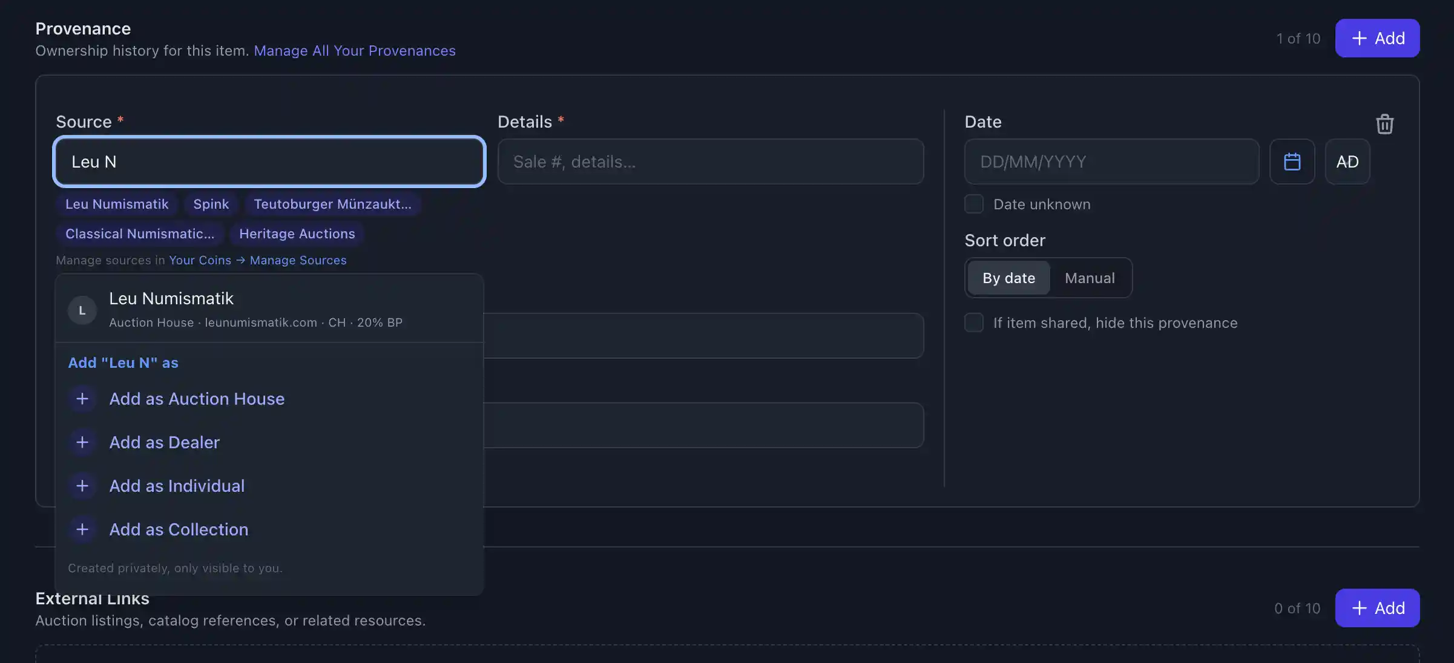Click the L avatar of Leu Numismatik
The image size is (1454, 663).
(x=82, y=310)
